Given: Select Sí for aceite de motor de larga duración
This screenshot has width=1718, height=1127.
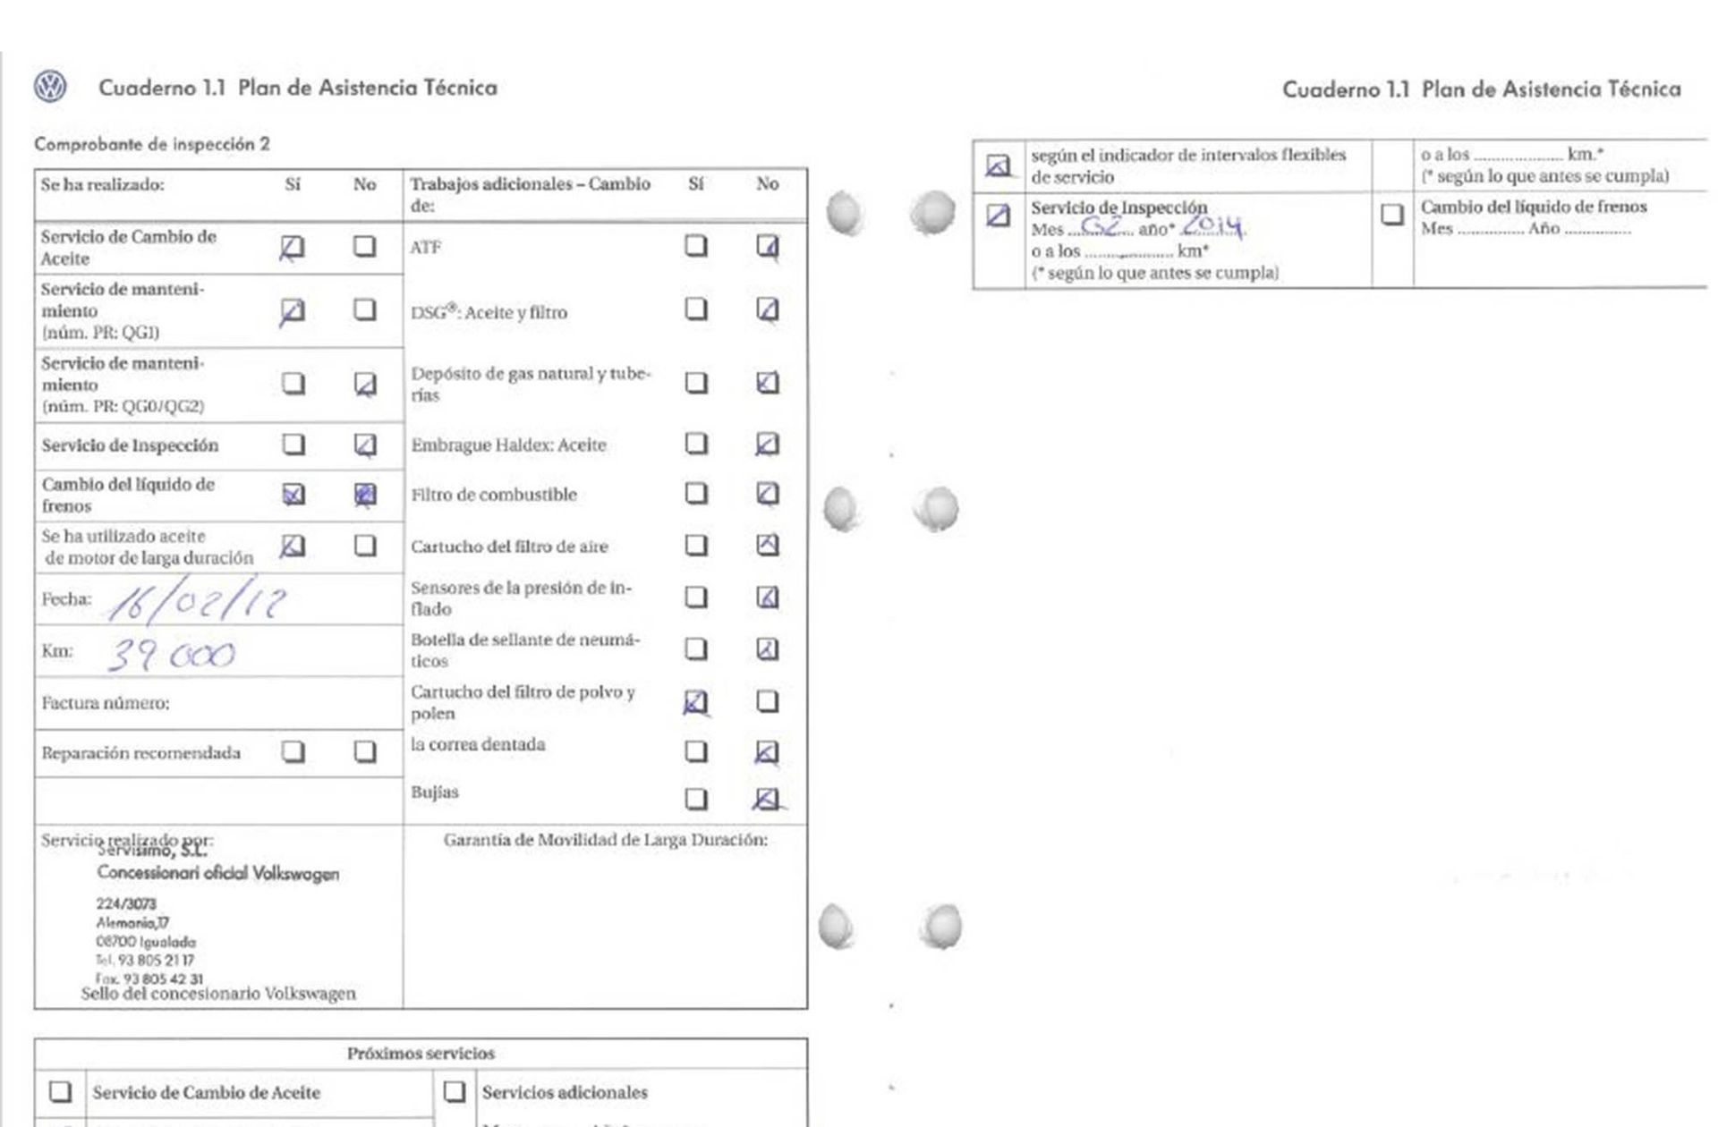Looking at the screenshot, I should [293, 546].
